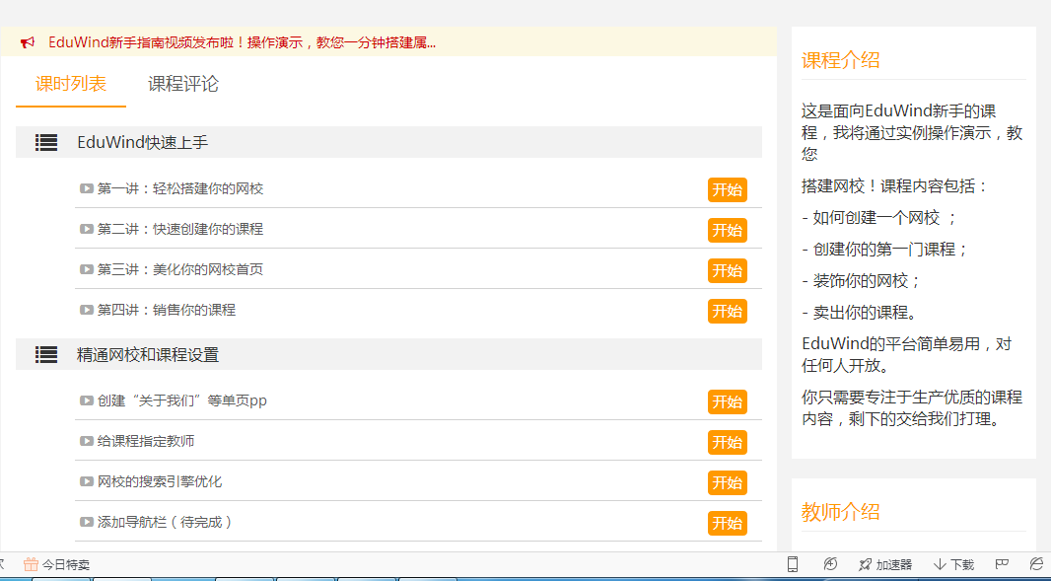Viewport: 1051px width, 581px height.
Task: Click the video icon beside 给课程指定教师
Action: point(87,441)
